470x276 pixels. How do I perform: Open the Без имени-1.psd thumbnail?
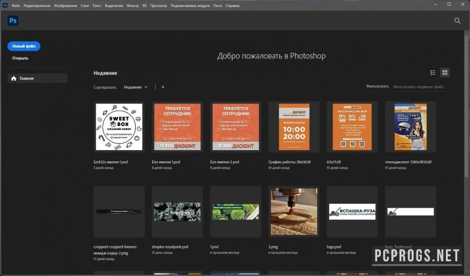coord(177,127)
